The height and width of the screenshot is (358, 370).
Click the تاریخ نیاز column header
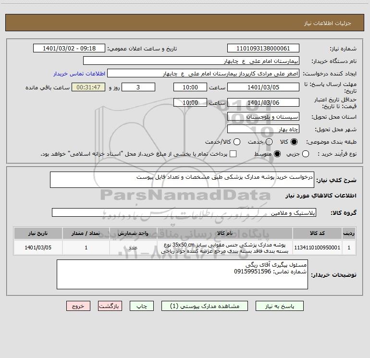38,233
